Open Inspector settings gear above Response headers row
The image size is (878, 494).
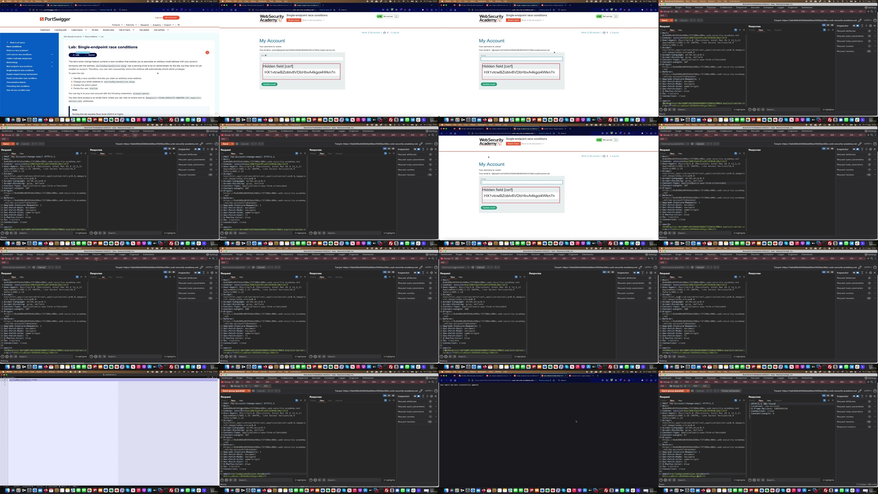tap(870, 396)
